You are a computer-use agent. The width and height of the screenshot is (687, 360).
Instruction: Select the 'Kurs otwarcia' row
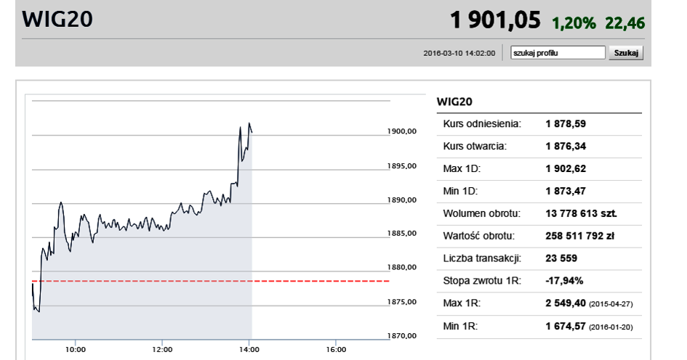pos(539,147)
